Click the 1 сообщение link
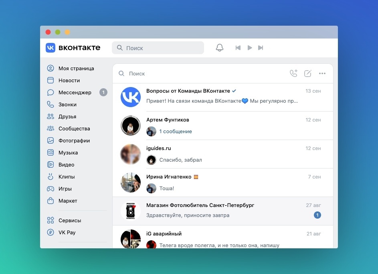378x274 pixels. pyautogui.click(x=176, y=132)
